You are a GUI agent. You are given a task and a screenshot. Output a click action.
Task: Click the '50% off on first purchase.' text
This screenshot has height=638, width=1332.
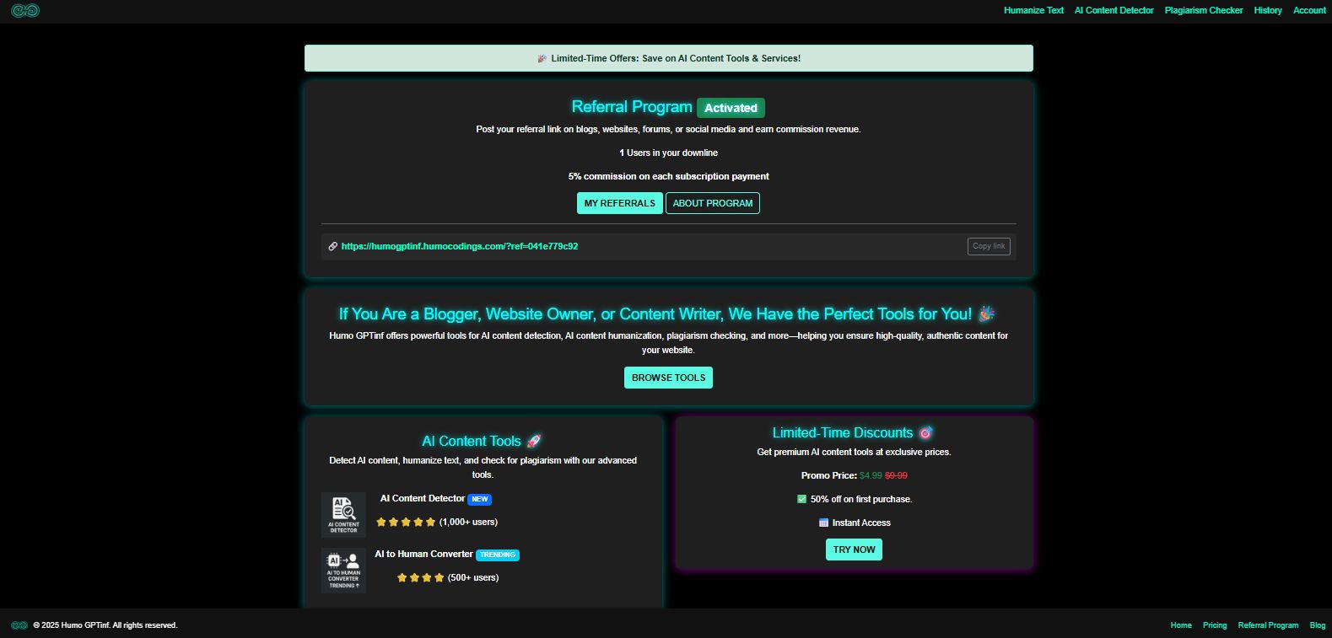[x=861, y=499]
